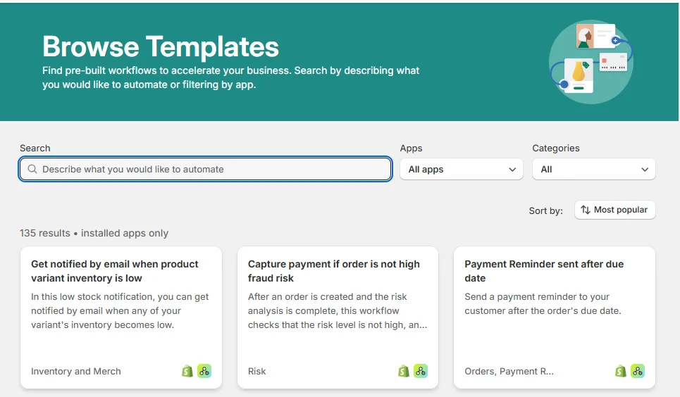Image resolution: width=680 pixels, height=397 pixels.
Task: Click Shopify icon on low inventory card
Action: click(x=187, y=371)
